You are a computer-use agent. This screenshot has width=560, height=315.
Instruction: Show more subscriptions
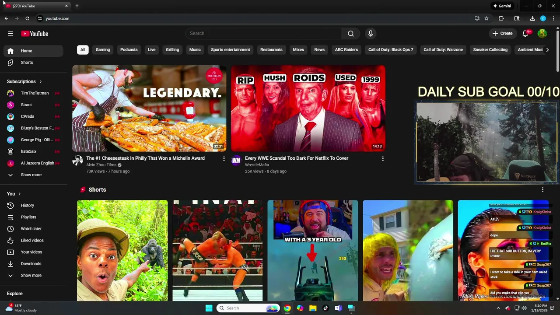(x=33, y=175)
